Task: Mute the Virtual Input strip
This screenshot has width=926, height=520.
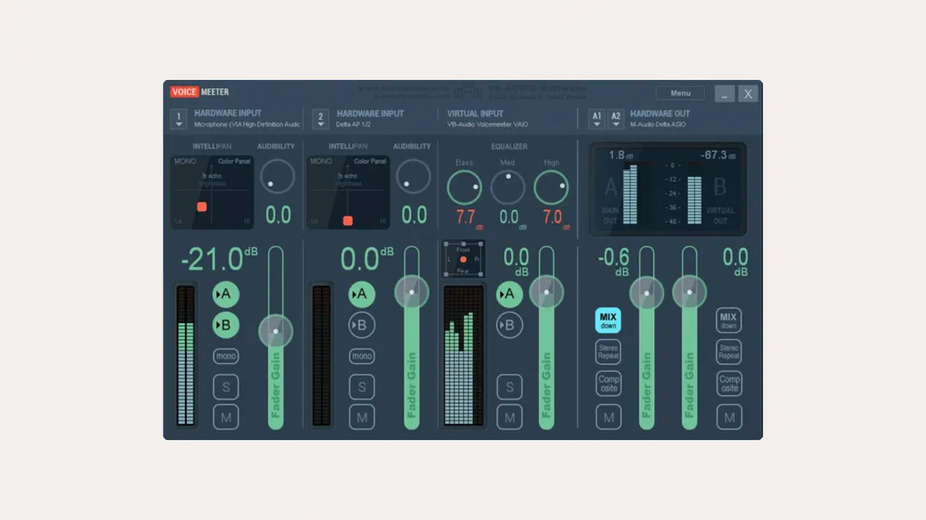Action: (509, 418)
